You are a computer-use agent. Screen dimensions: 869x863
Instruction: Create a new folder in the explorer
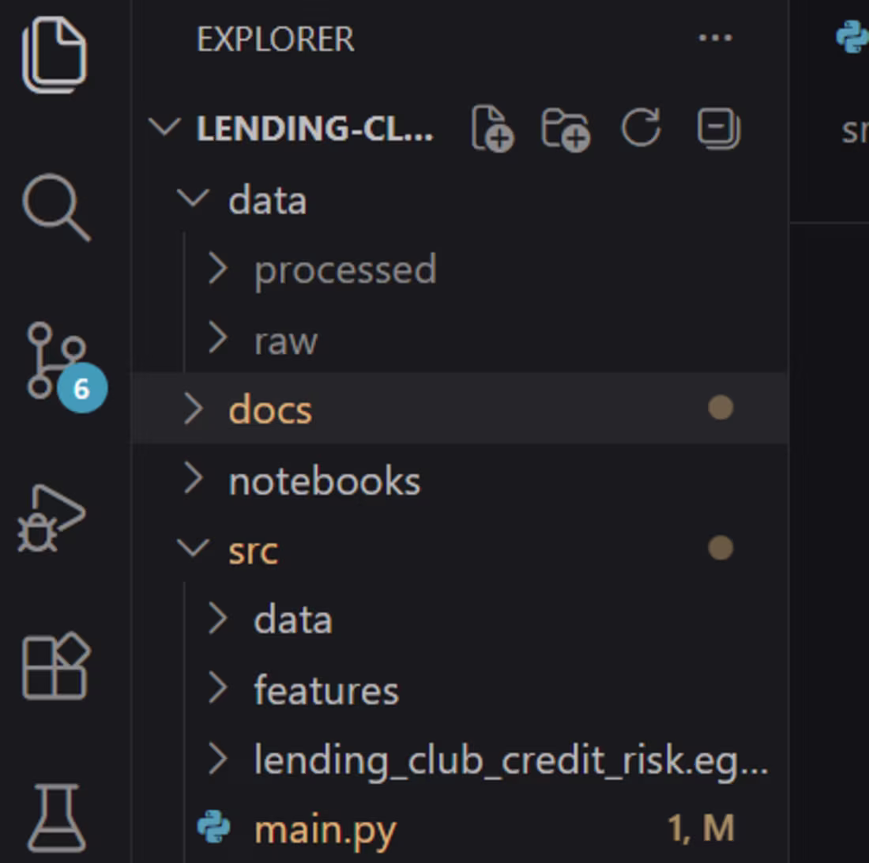point(566,127)
